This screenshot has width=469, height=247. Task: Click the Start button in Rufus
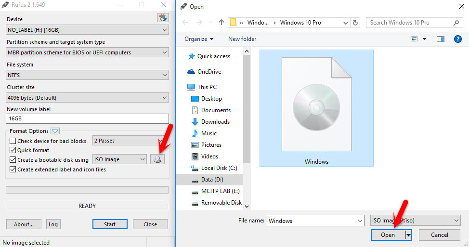click(110, 224)
